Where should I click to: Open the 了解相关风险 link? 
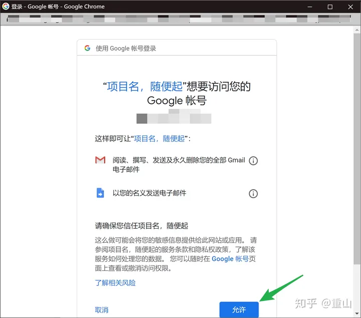(x=115, y=283)
